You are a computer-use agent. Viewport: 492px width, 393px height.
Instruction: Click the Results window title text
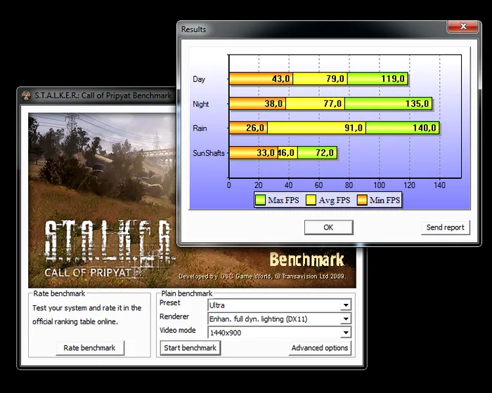(193, 29)
